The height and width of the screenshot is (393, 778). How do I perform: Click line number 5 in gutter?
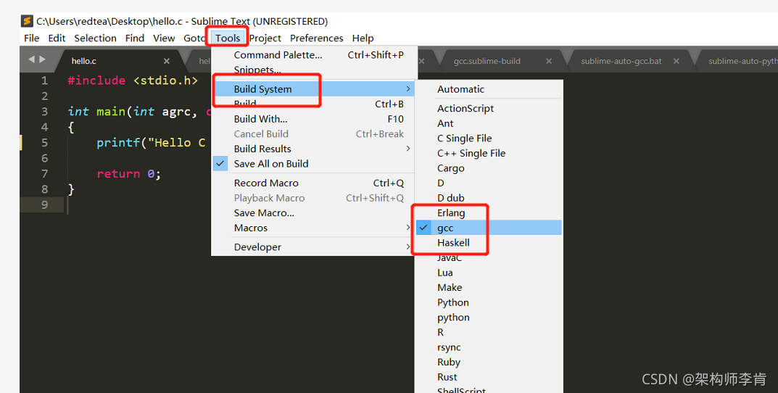pos(44,143)
